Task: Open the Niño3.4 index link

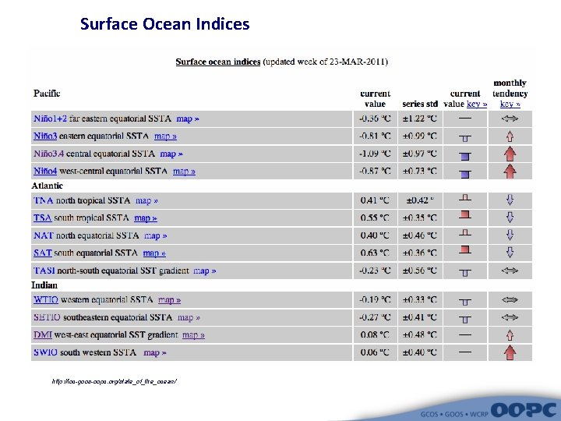Action: (48, 154)
